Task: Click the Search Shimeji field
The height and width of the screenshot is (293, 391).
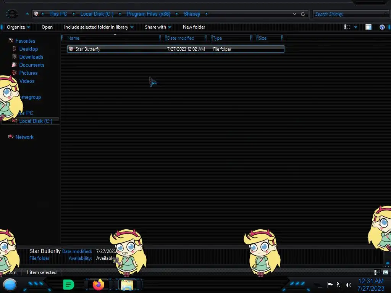Action: point(351,14)
